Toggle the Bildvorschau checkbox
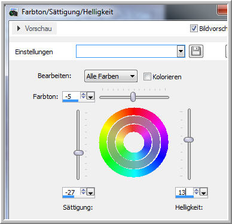Screen dimensions: 232x224 (194, 29)
